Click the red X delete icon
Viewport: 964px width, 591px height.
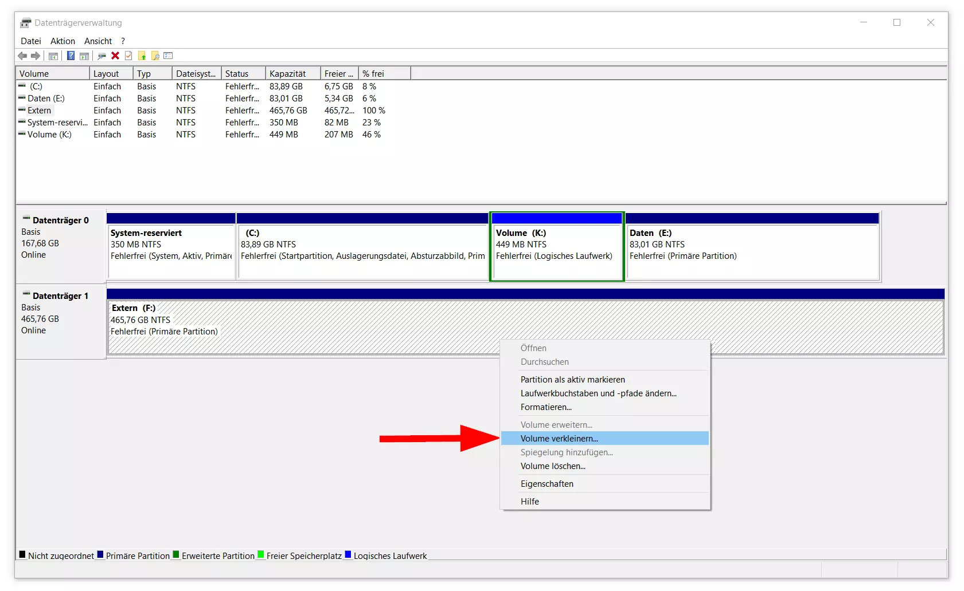point(115,56)
